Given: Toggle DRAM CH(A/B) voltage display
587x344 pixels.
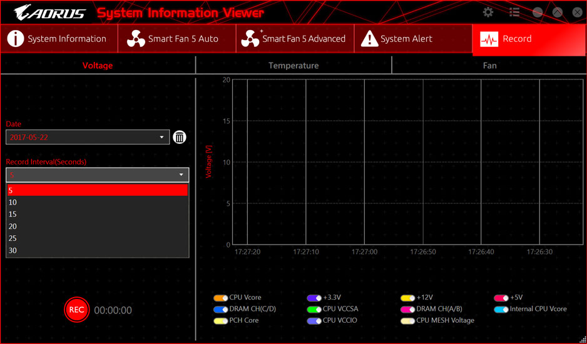Looking at the screenshot, I should click(407, 310).
